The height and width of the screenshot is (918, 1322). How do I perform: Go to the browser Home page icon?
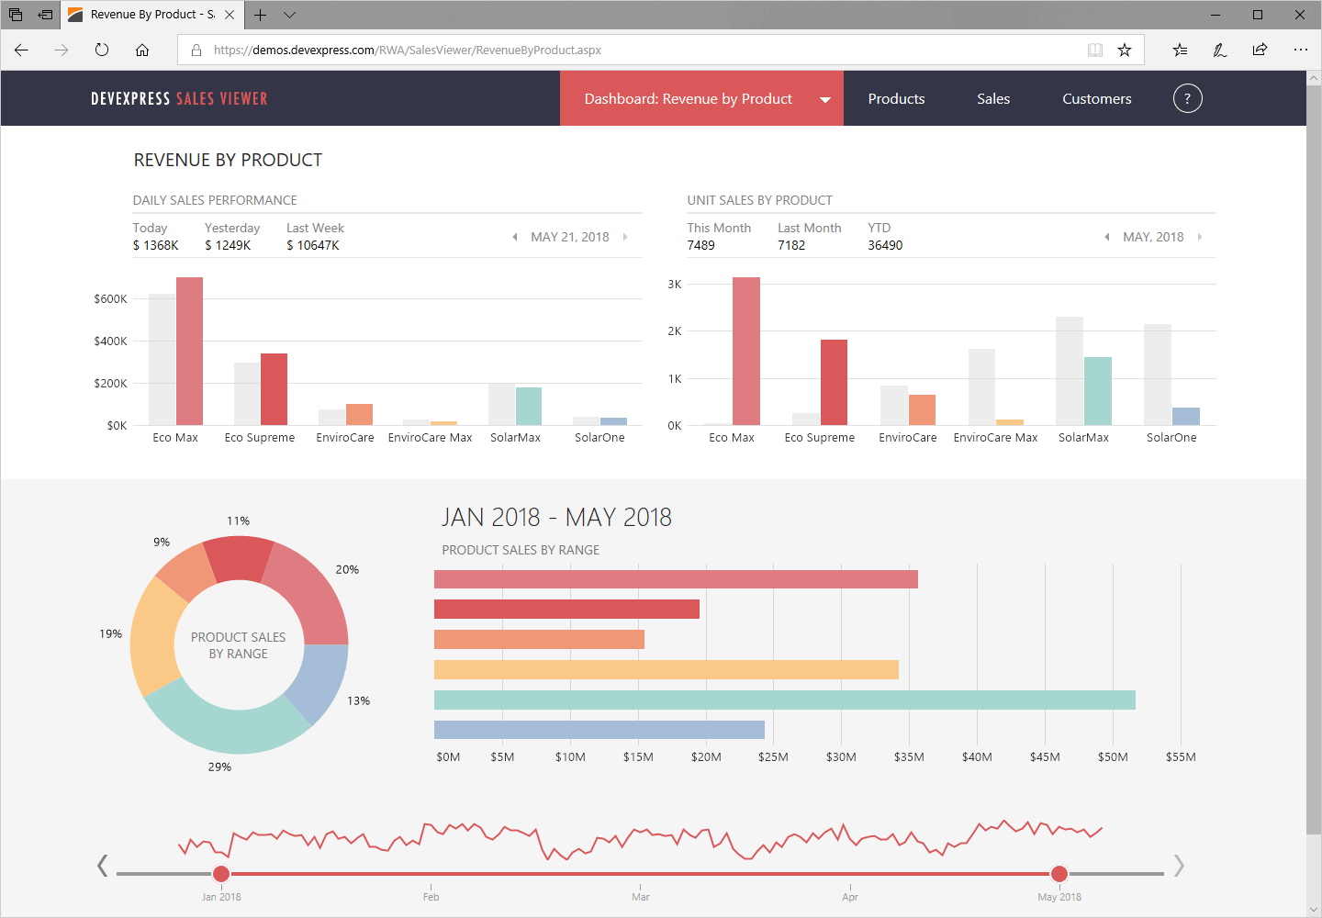click(142, 50)
